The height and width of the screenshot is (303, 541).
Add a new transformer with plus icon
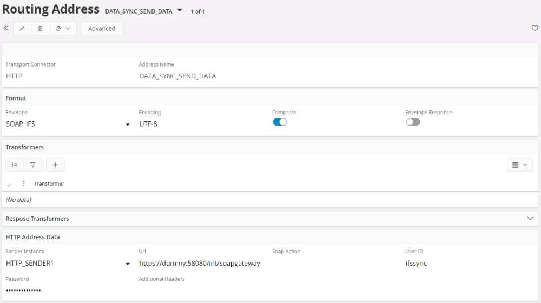click(x=55, y=165)
